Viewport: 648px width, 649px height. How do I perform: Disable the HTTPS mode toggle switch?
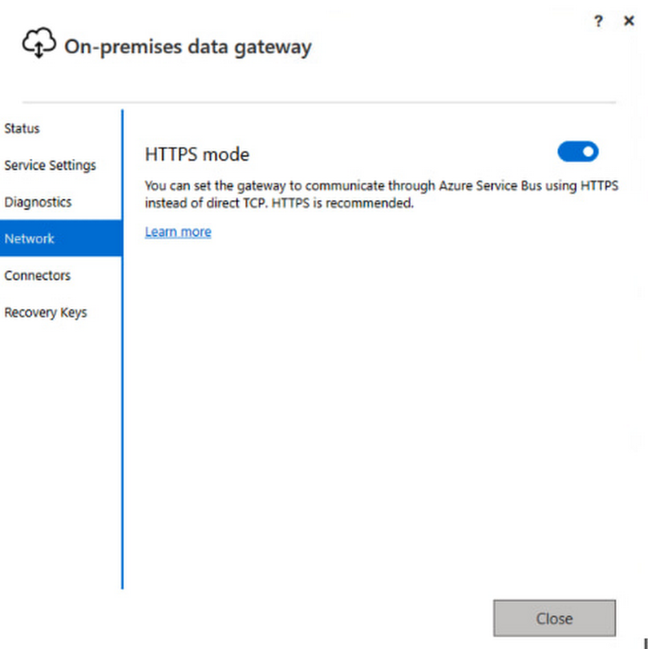coord(577,152)
